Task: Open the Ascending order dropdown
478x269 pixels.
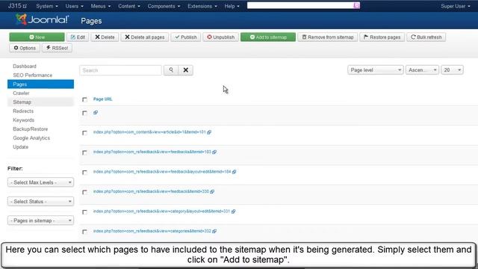Action: tap(422, 70)
